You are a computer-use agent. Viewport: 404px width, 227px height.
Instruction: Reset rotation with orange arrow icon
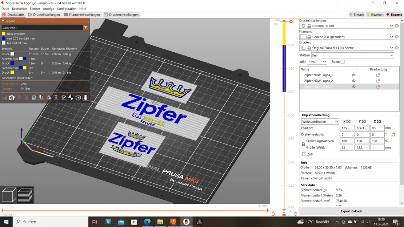pos(393,134)
